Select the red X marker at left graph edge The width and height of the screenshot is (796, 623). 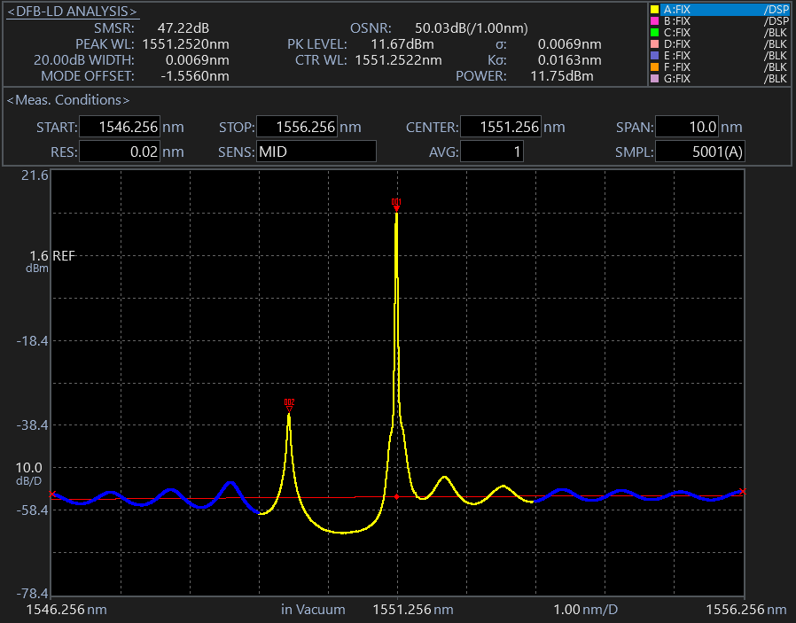click(53, 494)
